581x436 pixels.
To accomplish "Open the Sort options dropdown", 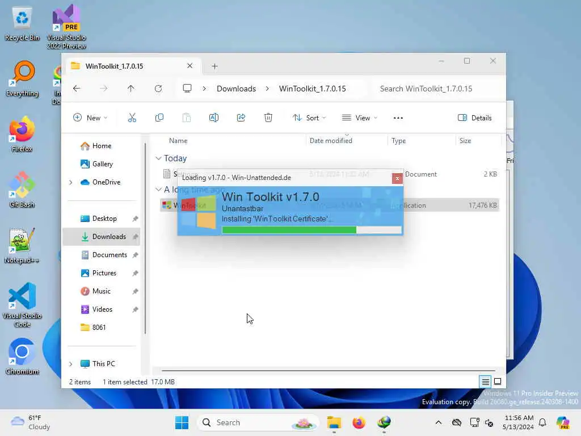I will coord(309,118).
